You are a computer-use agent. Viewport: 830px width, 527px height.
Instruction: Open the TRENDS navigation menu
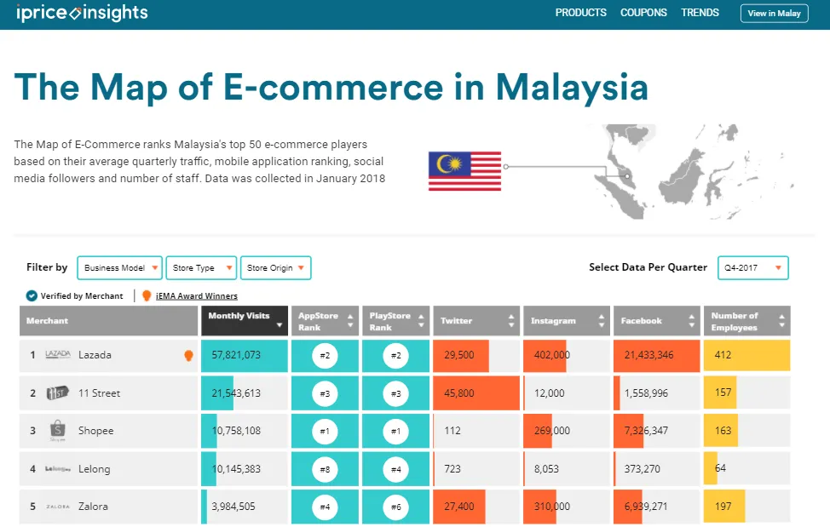(x=700, y=13)
